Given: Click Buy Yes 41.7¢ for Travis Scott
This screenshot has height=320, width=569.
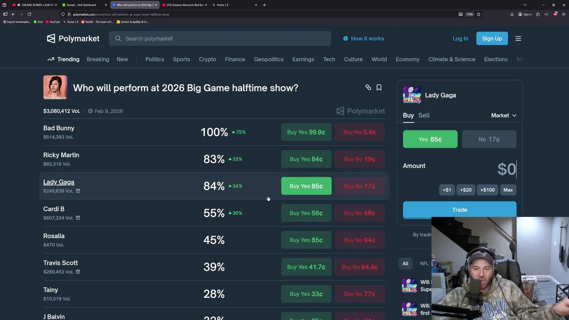Looking at the screenshot, I should click(x=306, y=267).
